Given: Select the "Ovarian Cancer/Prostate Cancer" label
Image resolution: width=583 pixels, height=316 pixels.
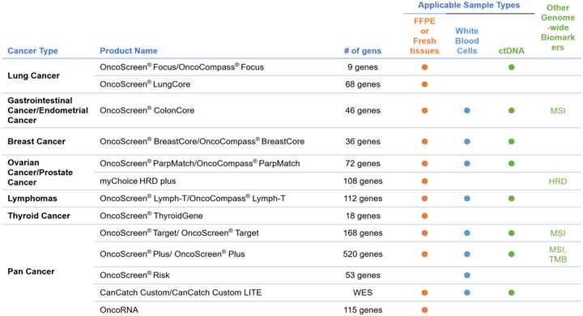Looking at the screenshot, I should pos(40,173).
